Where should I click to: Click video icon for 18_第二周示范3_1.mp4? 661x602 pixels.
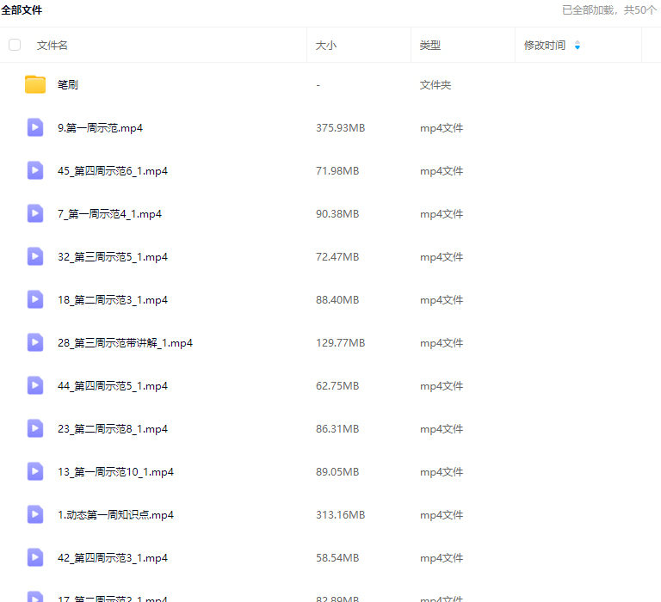(35, 299)
